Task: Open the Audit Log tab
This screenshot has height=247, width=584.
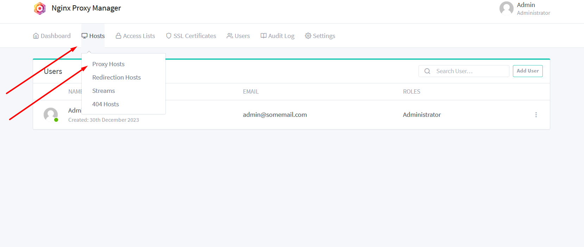Action: (277, 36)
